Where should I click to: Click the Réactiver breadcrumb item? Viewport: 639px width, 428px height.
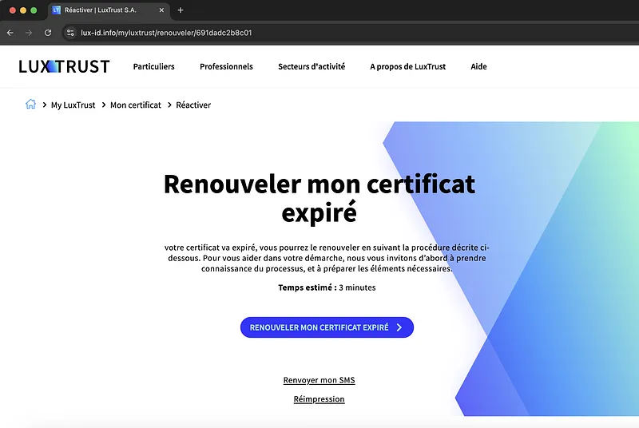click(x=193, y=105)
